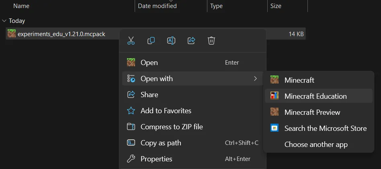Select the experiments_edu_v1.21.0.mcpack file name

(x=61, y=34)
